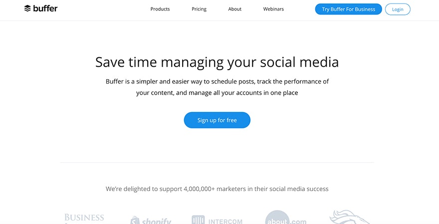Click the horizontal divider line below signup
This screenshot has width=439, height=224.
coord(217,162)
